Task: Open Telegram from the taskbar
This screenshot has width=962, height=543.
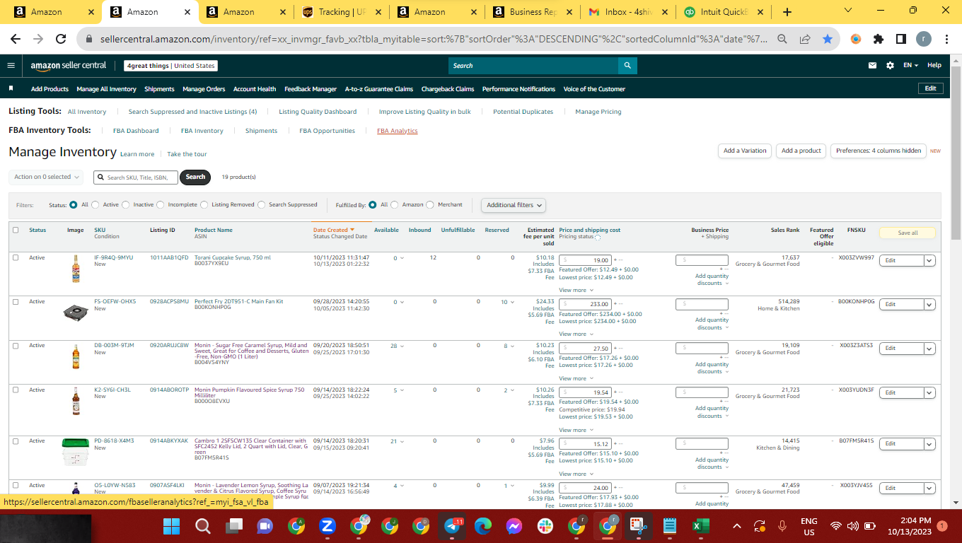Action: (453, 526)
